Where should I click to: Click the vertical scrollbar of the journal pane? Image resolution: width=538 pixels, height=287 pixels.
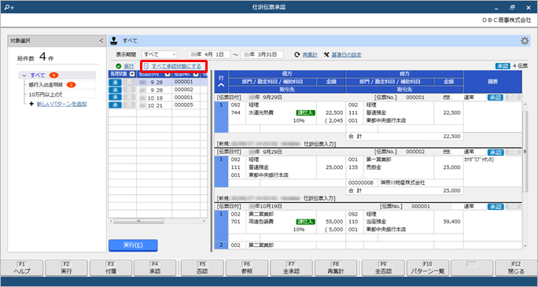[x=525, y=151]
